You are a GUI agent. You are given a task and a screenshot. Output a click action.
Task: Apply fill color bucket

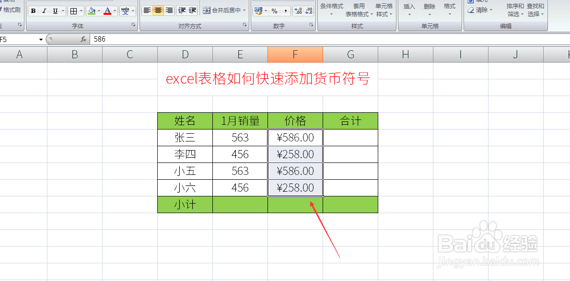(x=92, y=11)
